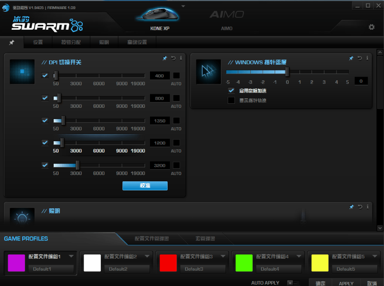Enable AUTO box for 1350 DPI row
The width and height of the screenshot is (384, 286).
tap(176, 120)
